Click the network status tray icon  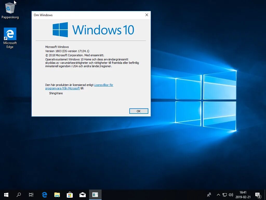pos(225,195)
